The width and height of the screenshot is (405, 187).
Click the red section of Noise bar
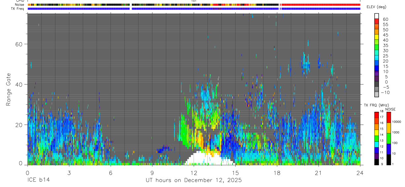pyautogui.click(x=321, y=5)
